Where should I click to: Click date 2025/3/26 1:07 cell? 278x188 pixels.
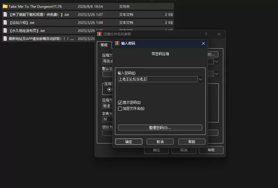coord(90,15)
